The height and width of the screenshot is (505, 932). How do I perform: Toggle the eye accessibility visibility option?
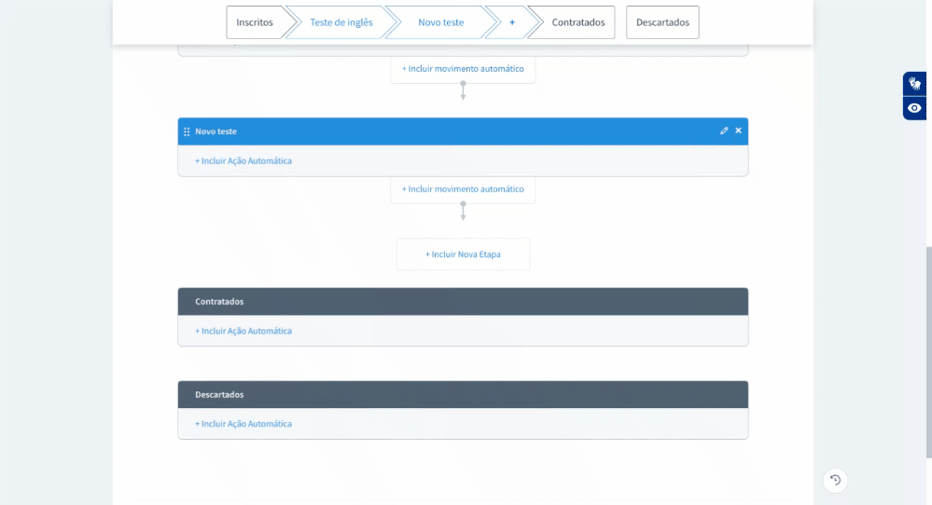point(914,108)
